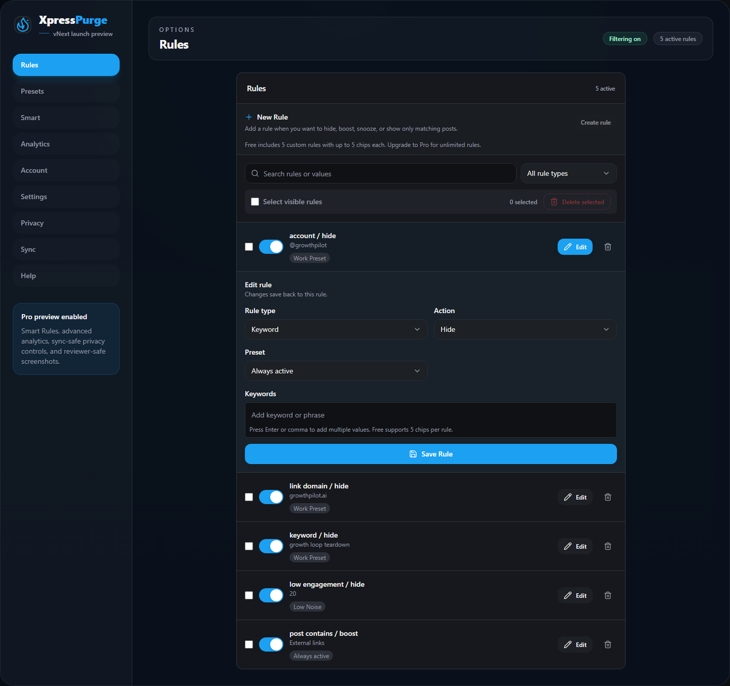This screenshot has height=686, width=730.
Task: Click Edit on the keyword / hide rule
Action: point(575,546)
